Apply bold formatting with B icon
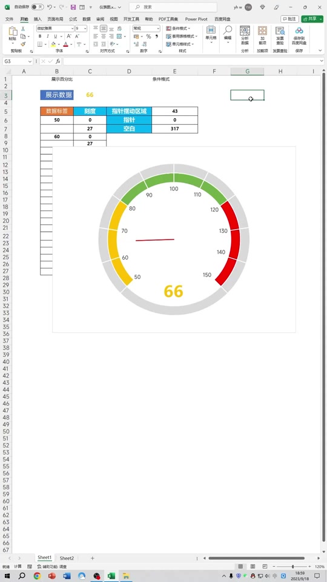Viewport: 327px width, 582px height. coord(40,36)
